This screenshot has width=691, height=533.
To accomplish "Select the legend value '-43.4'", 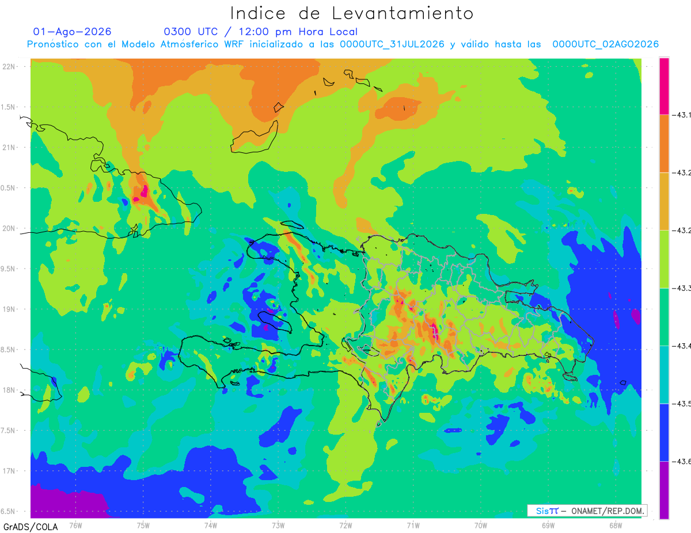I will pyautogui.click(x=682, y=346).
